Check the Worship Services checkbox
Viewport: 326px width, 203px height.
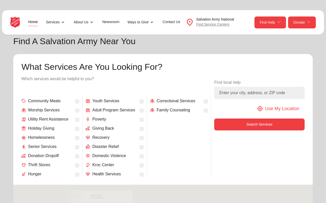tap(77, 111)
